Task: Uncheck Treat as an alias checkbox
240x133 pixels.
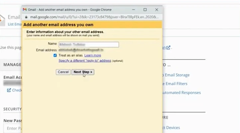Action: coord(55,55)
